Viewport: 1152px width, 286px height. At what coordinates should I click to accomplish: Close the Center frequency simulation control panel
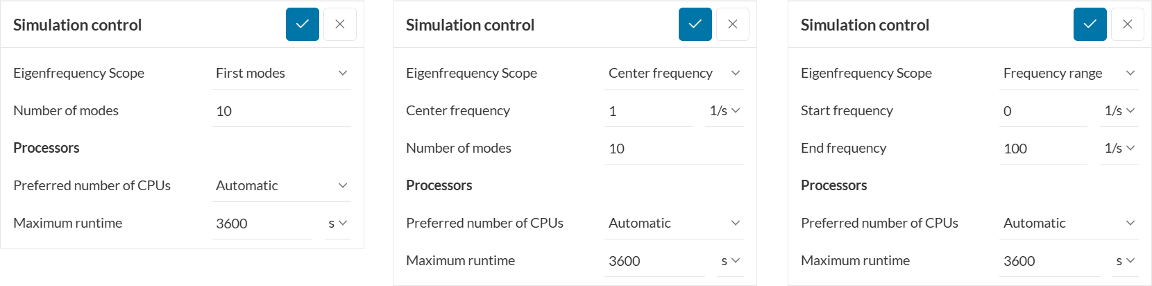tap(733, 24)
